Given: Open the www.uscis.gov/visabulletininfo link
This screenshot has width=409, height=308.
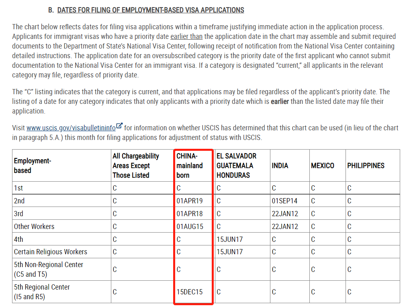Looking at the screenshot, I should [x=71, y=128].
